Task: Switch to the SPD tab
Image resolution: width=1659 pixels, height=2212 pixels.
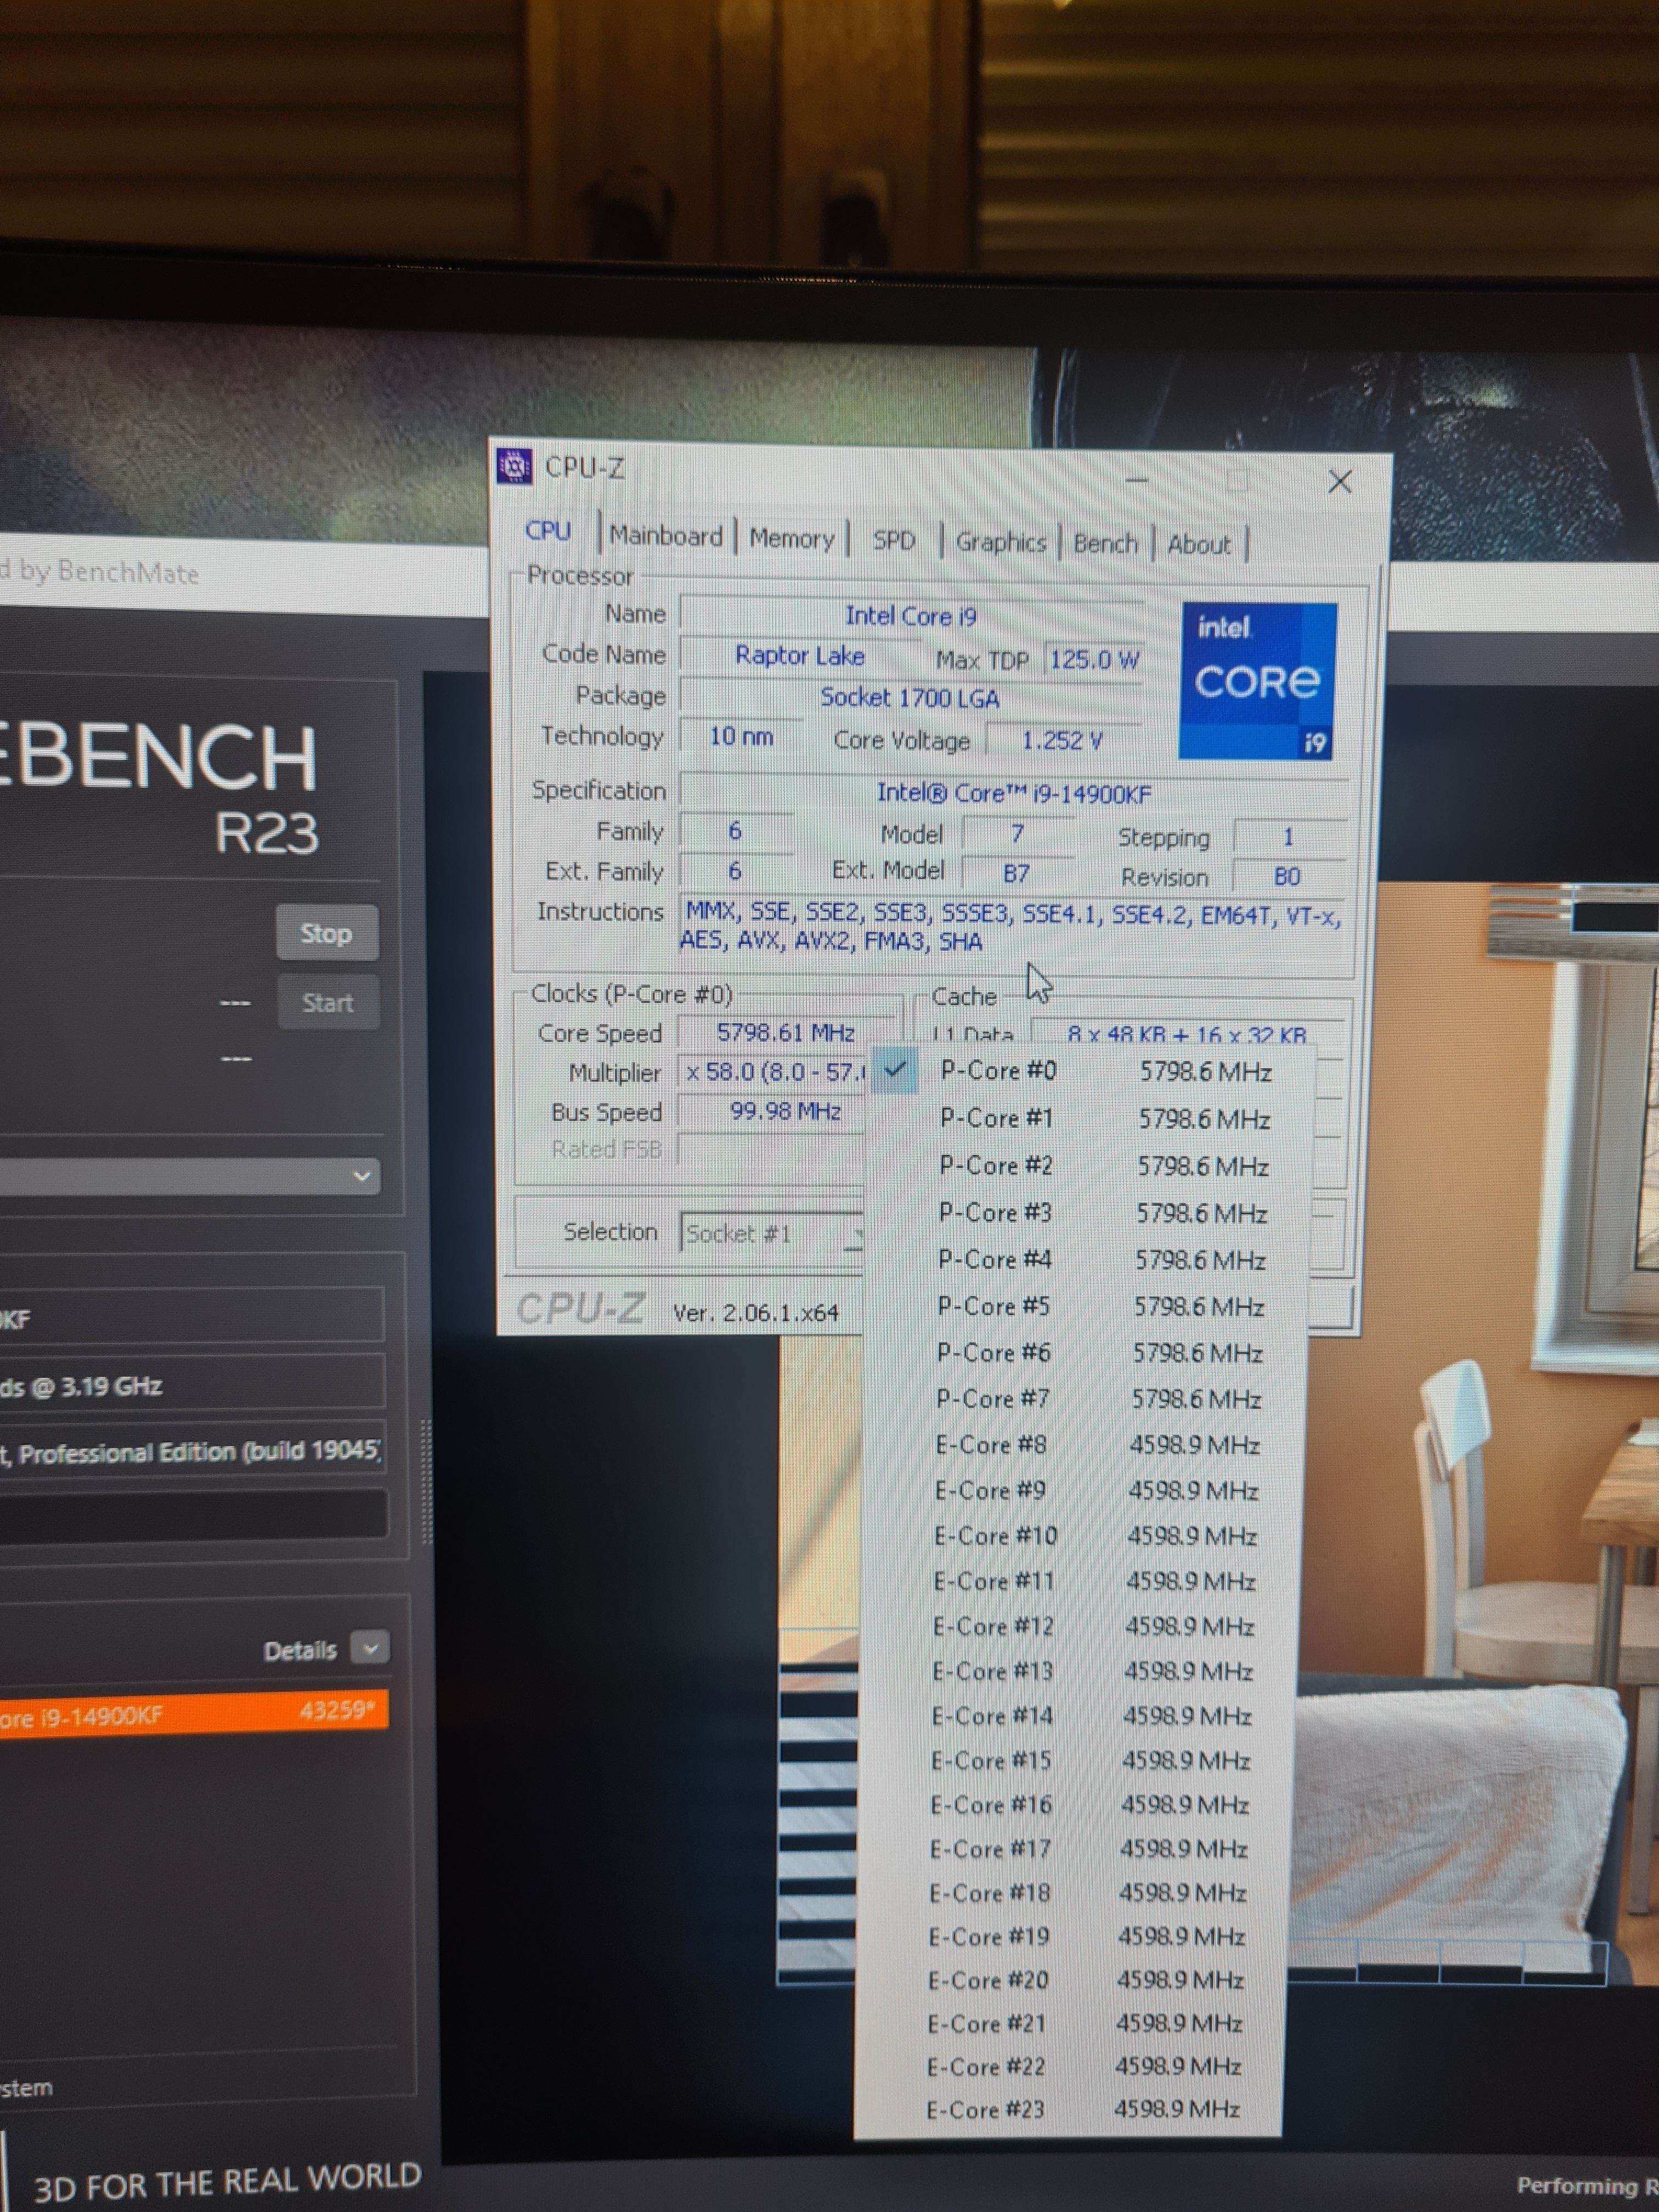Action: [x=893, y=541]
